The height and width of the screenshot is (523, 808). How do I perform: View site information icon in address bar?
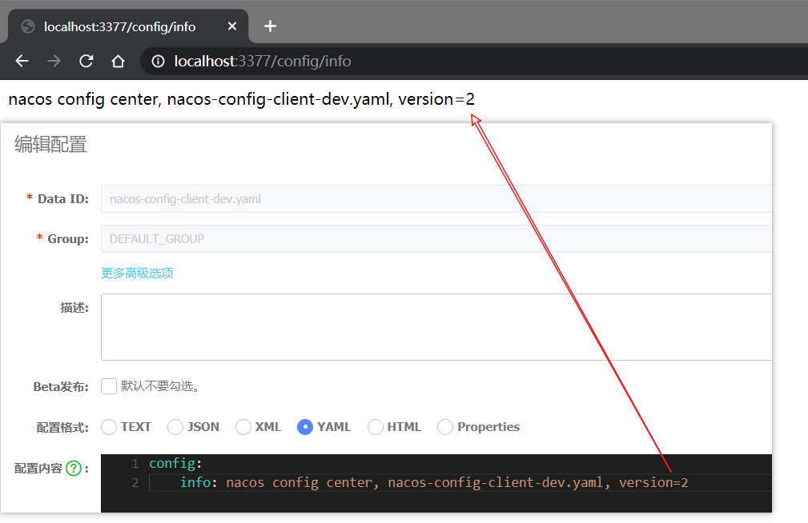click(159, 62)
